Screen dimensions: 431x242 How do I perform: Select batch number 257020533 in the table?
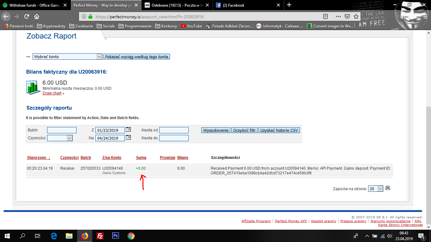90,168
